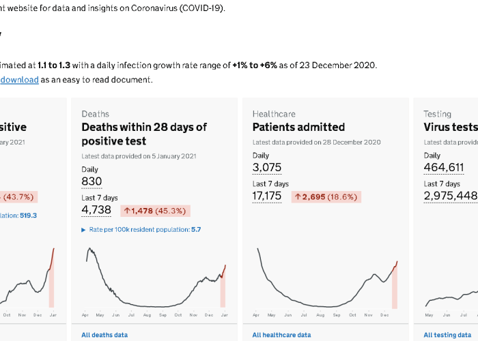Open the All deaths data link

(x=104, y=335)
